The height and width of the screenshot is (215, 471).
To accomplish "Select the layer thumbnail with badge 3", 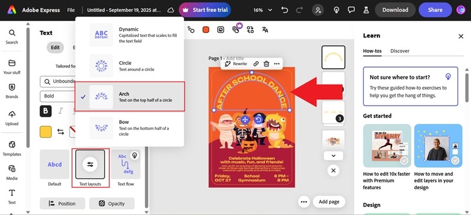I will [x=333, y=112].
